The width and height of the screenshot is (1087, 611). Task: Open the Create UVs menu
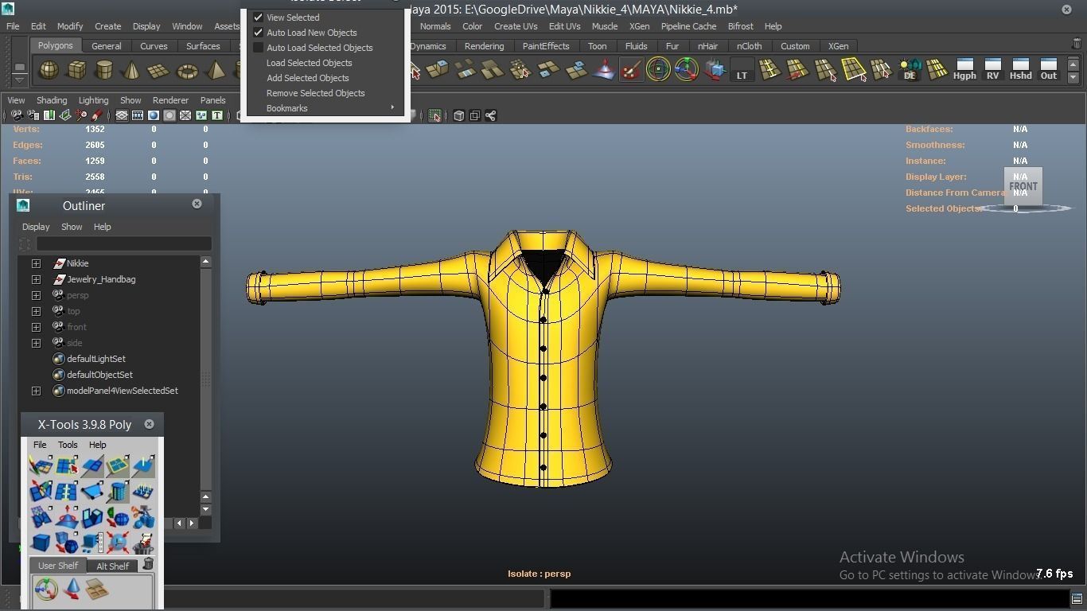click(516, 26)
